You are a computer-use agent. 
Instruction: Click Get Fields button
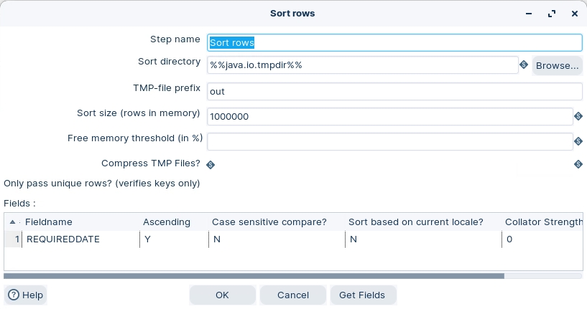click(x=363, y=295)
